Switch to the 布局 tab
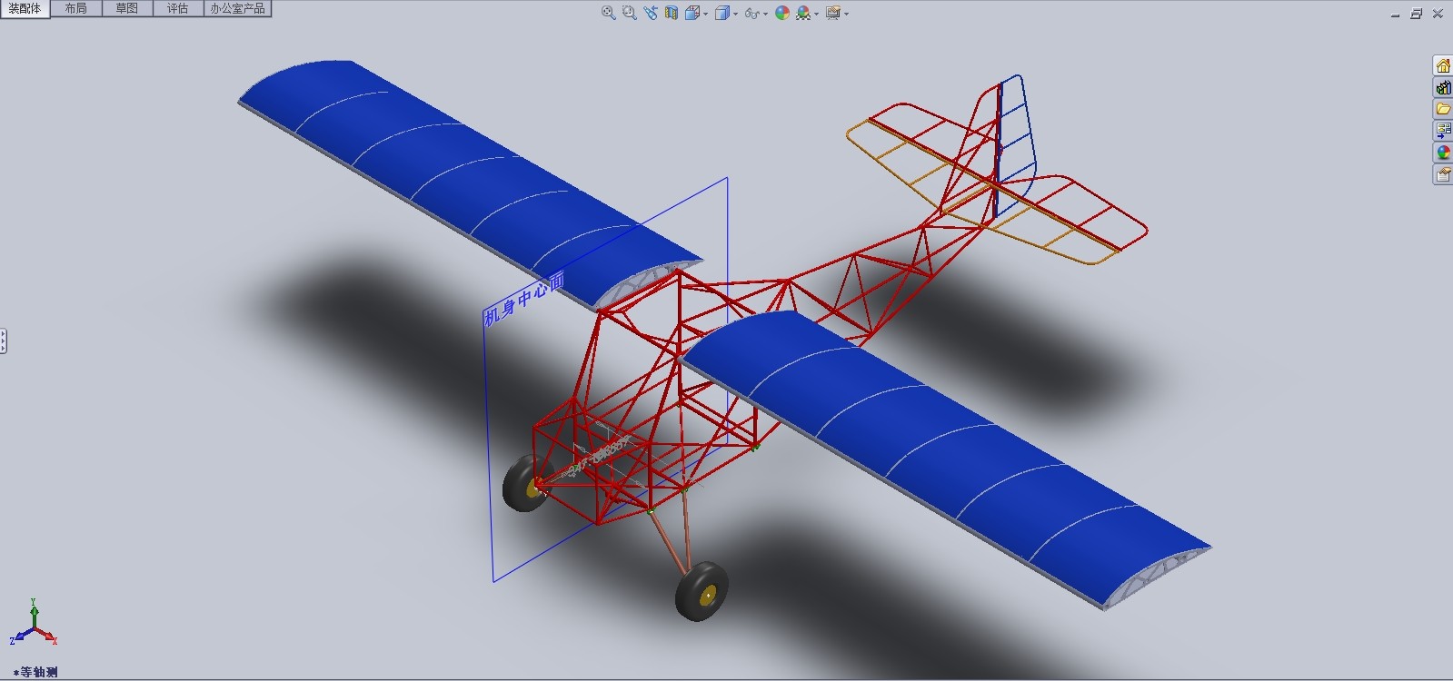The image size is (1453, 681). [x=75, y=8]
